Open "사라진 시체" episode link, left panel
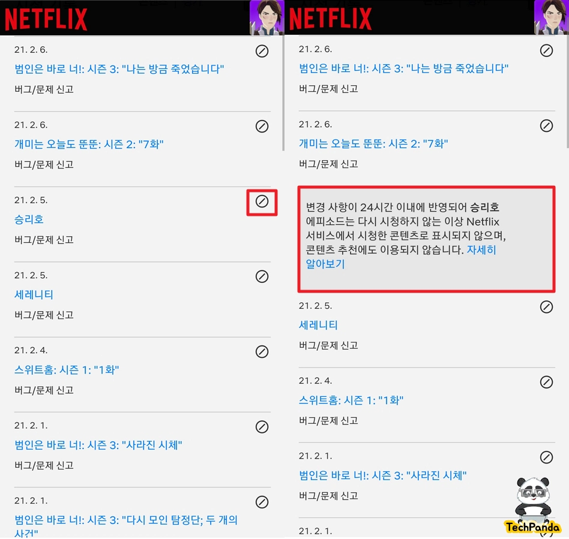 [x=98, y=445]
